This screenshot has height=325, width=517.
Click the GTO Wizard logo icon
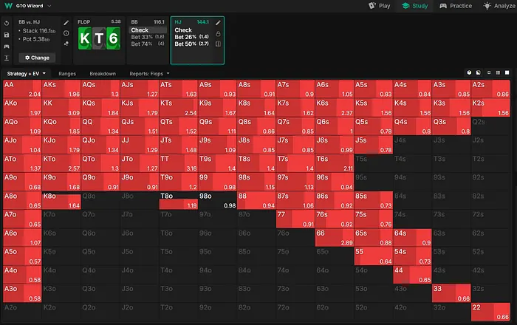coord(7,5)
